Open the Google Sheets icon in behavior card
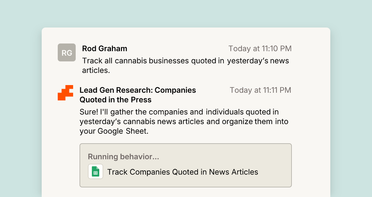Viewport: 372px width, 197px height. pyautogui.click(x=96, y=171)
